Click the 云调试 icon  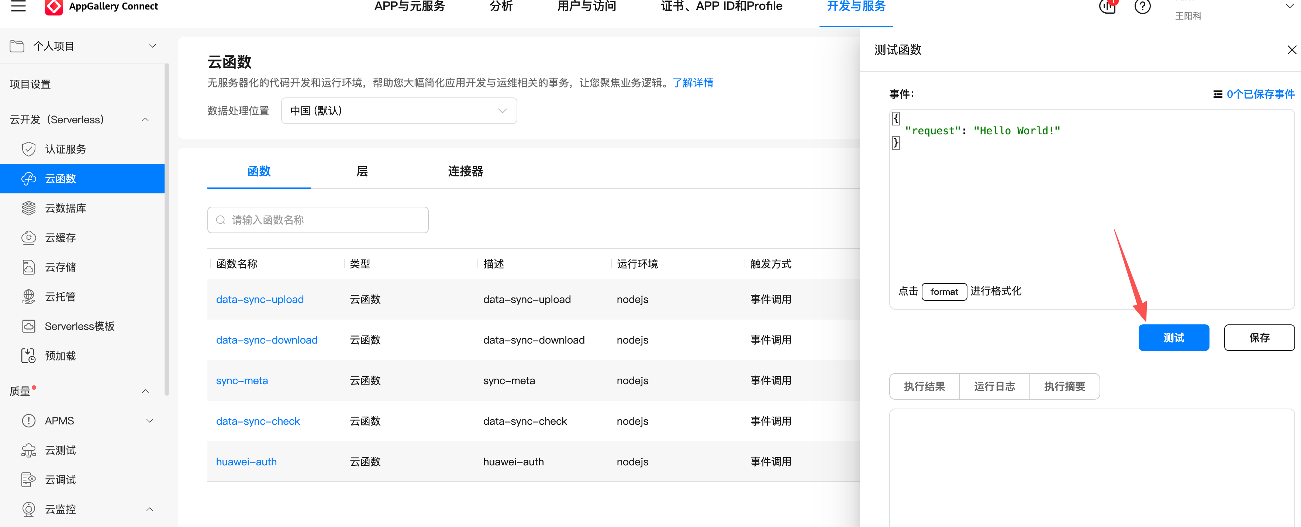point(29,479)
